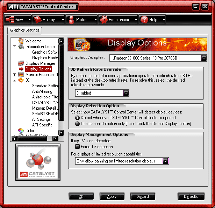
Task: Click tree horizontal scrollbar left arrow
Action: (x=14, y=139)
